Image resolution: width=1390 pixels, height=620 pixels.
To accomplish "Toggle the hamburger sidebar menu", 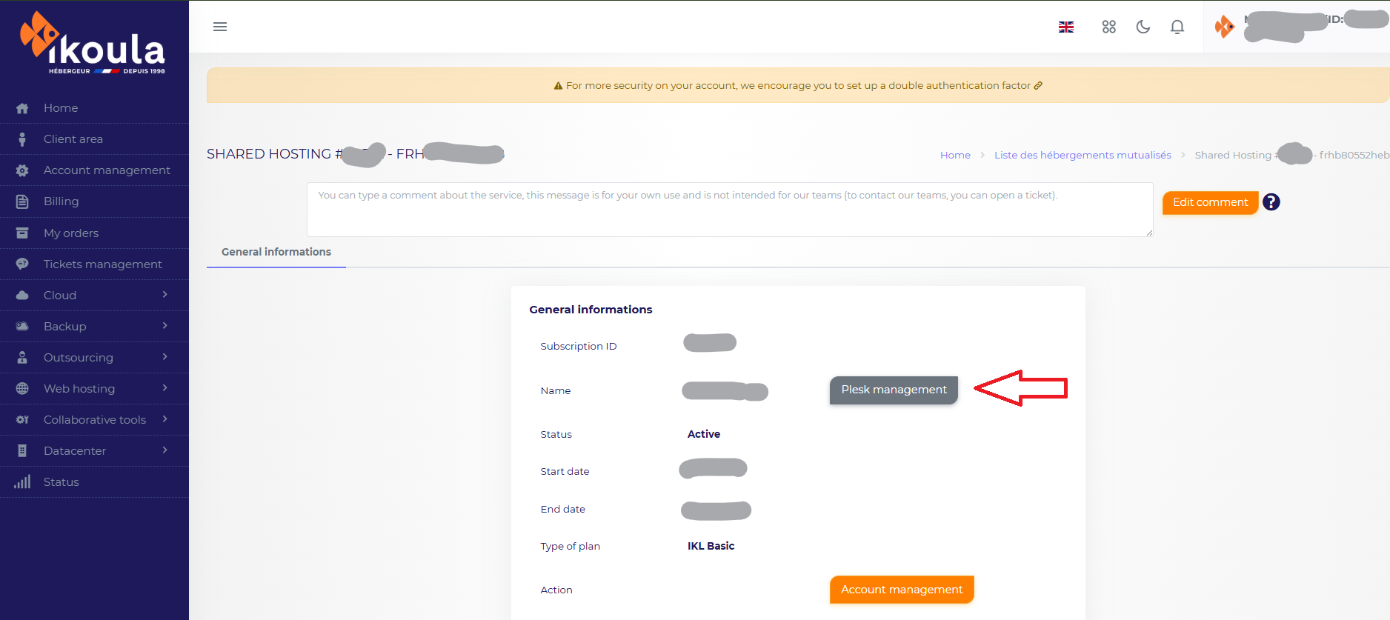I will (x=220, y=27).
